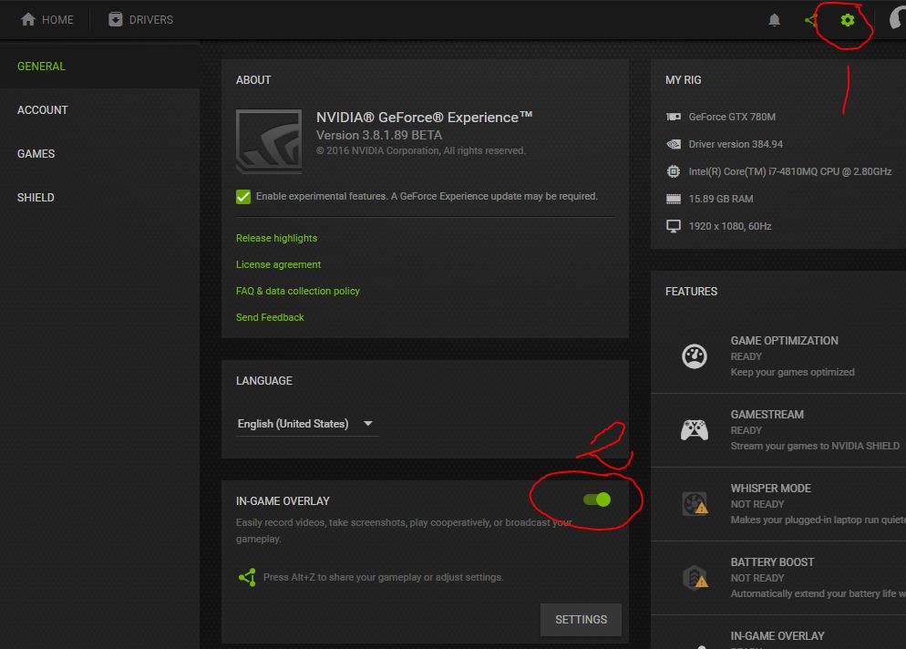Viewport: 906px width, 649px height.
Task: Click 'Press Alt+Z to share your gameplay' text
Action: 383,577
